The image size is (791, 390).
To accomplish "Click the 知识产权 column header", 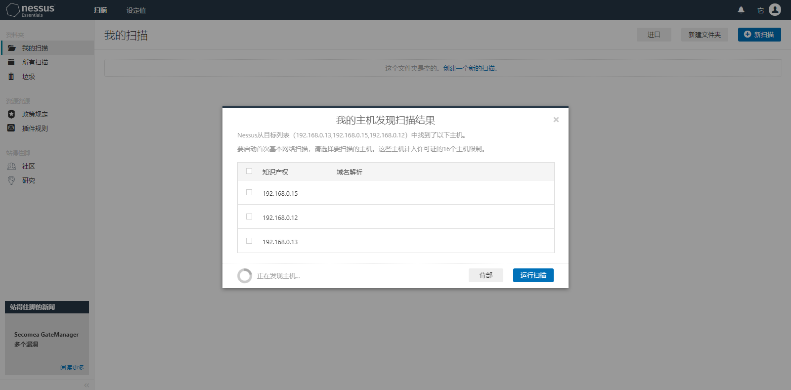I will point(275,172).
